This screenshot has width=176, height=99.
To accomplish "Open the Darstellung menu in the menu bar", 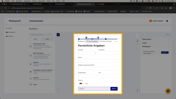I will coord(27,1).
